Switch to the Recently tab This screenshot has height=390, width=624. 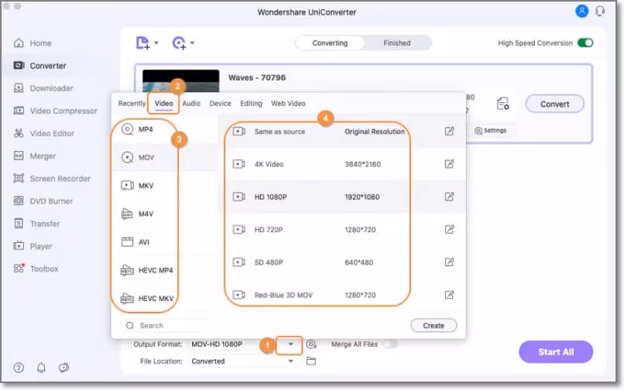tap(132, 104)
